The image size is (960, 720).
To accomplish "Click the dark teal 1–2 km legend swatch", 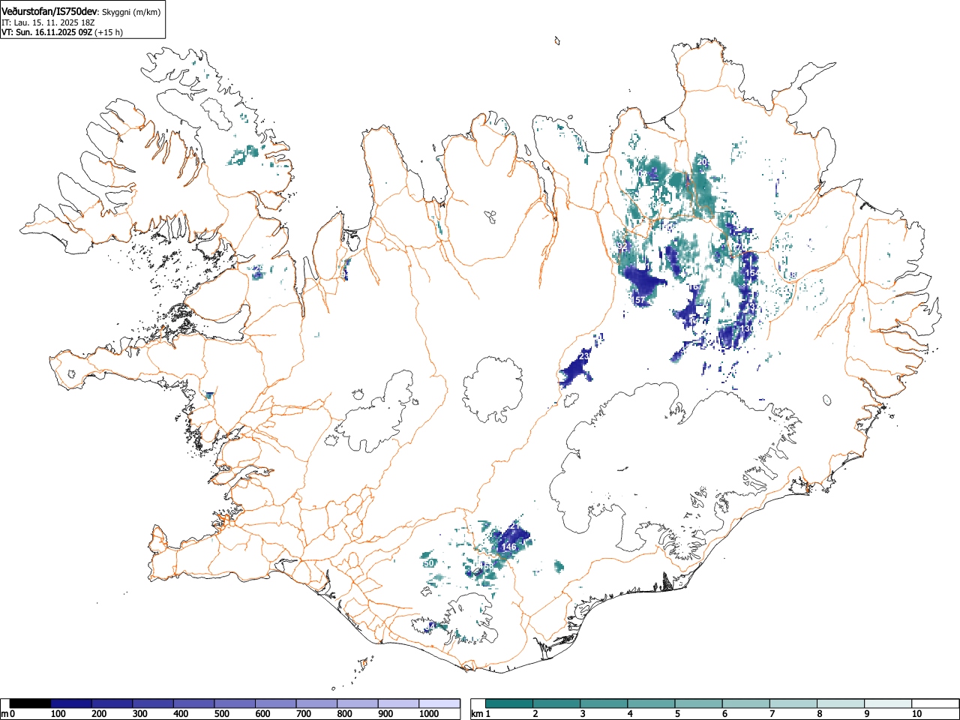I will [509, 703].
